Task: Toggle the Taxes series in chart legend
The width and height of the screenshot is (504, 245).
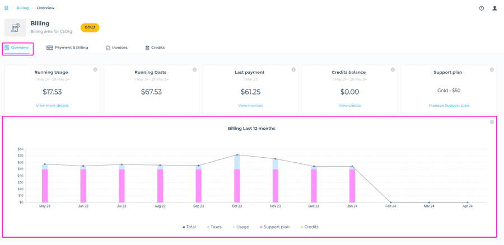Action: (214, 227)
